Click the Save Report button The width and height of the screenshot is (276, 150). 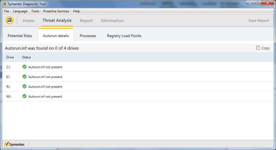pos(259,21)
